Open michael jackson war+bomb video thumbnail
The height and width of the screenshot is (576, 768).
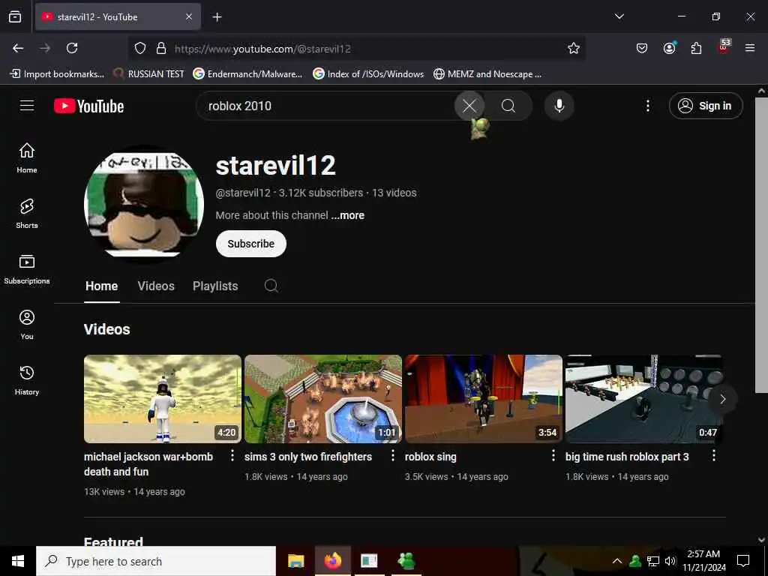pos(163,399)
